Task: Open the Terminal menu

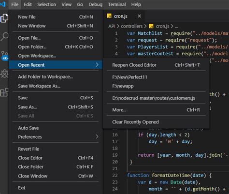Action: (117, 4)
